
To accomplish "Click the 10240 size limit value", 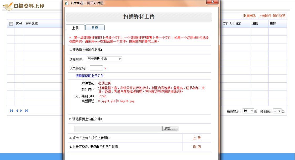I will 102,96.
